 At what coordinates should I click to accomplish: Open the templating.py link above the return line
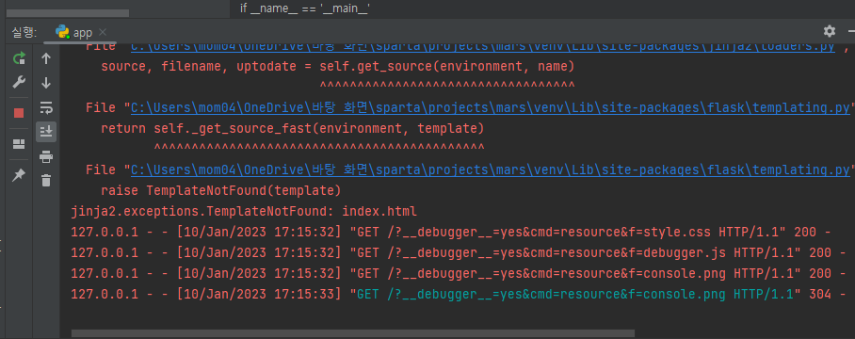[x=491, y=108]
